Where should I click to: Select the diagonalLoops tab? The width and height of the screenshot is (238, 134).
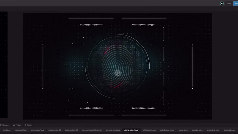pyautogui.click(x=229, y=130)
